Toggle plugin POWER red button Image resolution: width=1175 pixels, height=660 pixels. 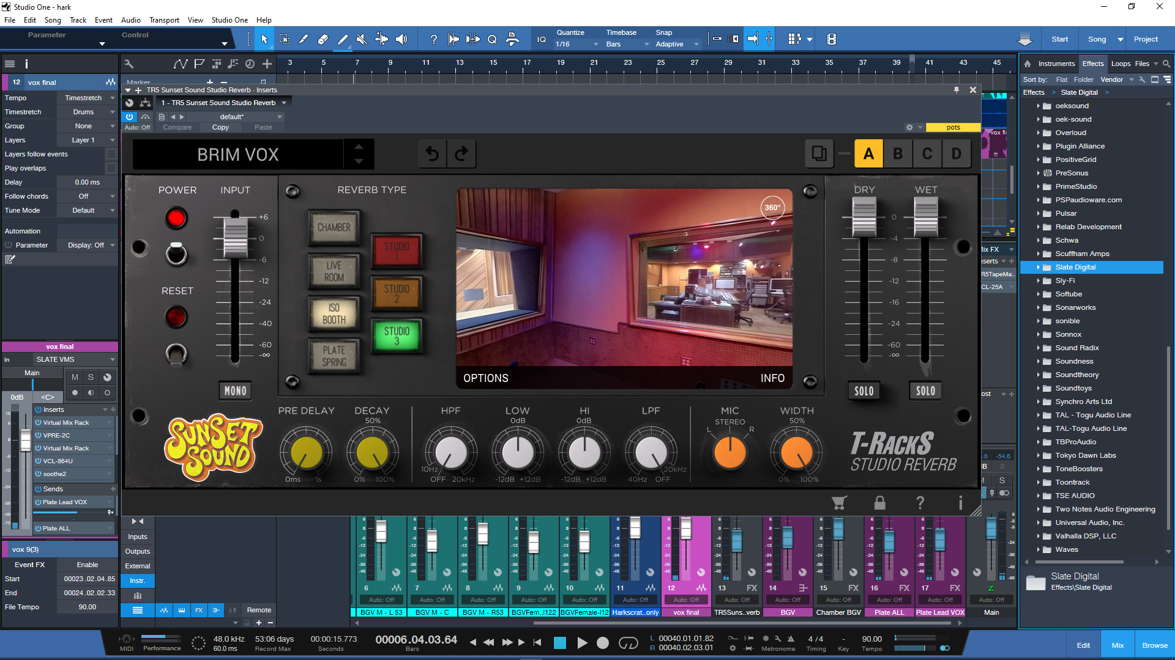pyautogui.click(x=176, y=218)
